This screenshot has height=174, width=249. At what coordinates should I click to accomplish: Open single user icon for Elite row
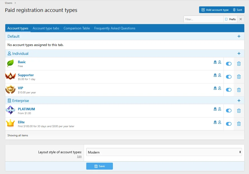(x=220, y=122)
